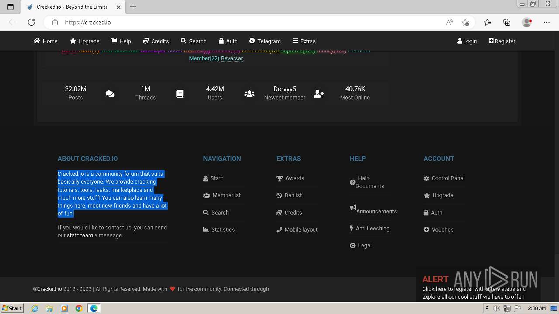Image resolution: width=559 pixels, height=314 pixels.
Task: Click the Cracked.io copyright link
Action: coord(49,289)
